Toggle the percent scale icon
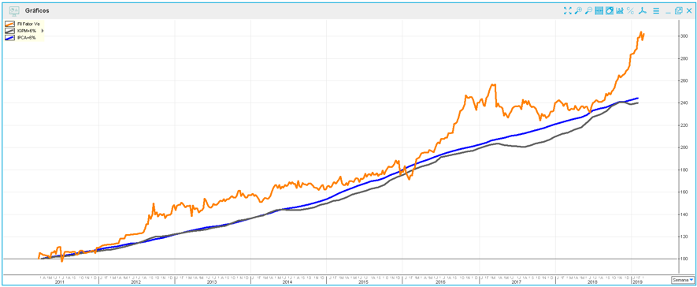 click(630, 11)
